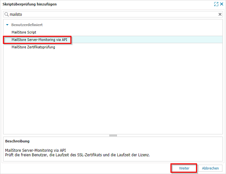Close the Skriptüberprüfung hinzufügen dialog

coord(222,4)
